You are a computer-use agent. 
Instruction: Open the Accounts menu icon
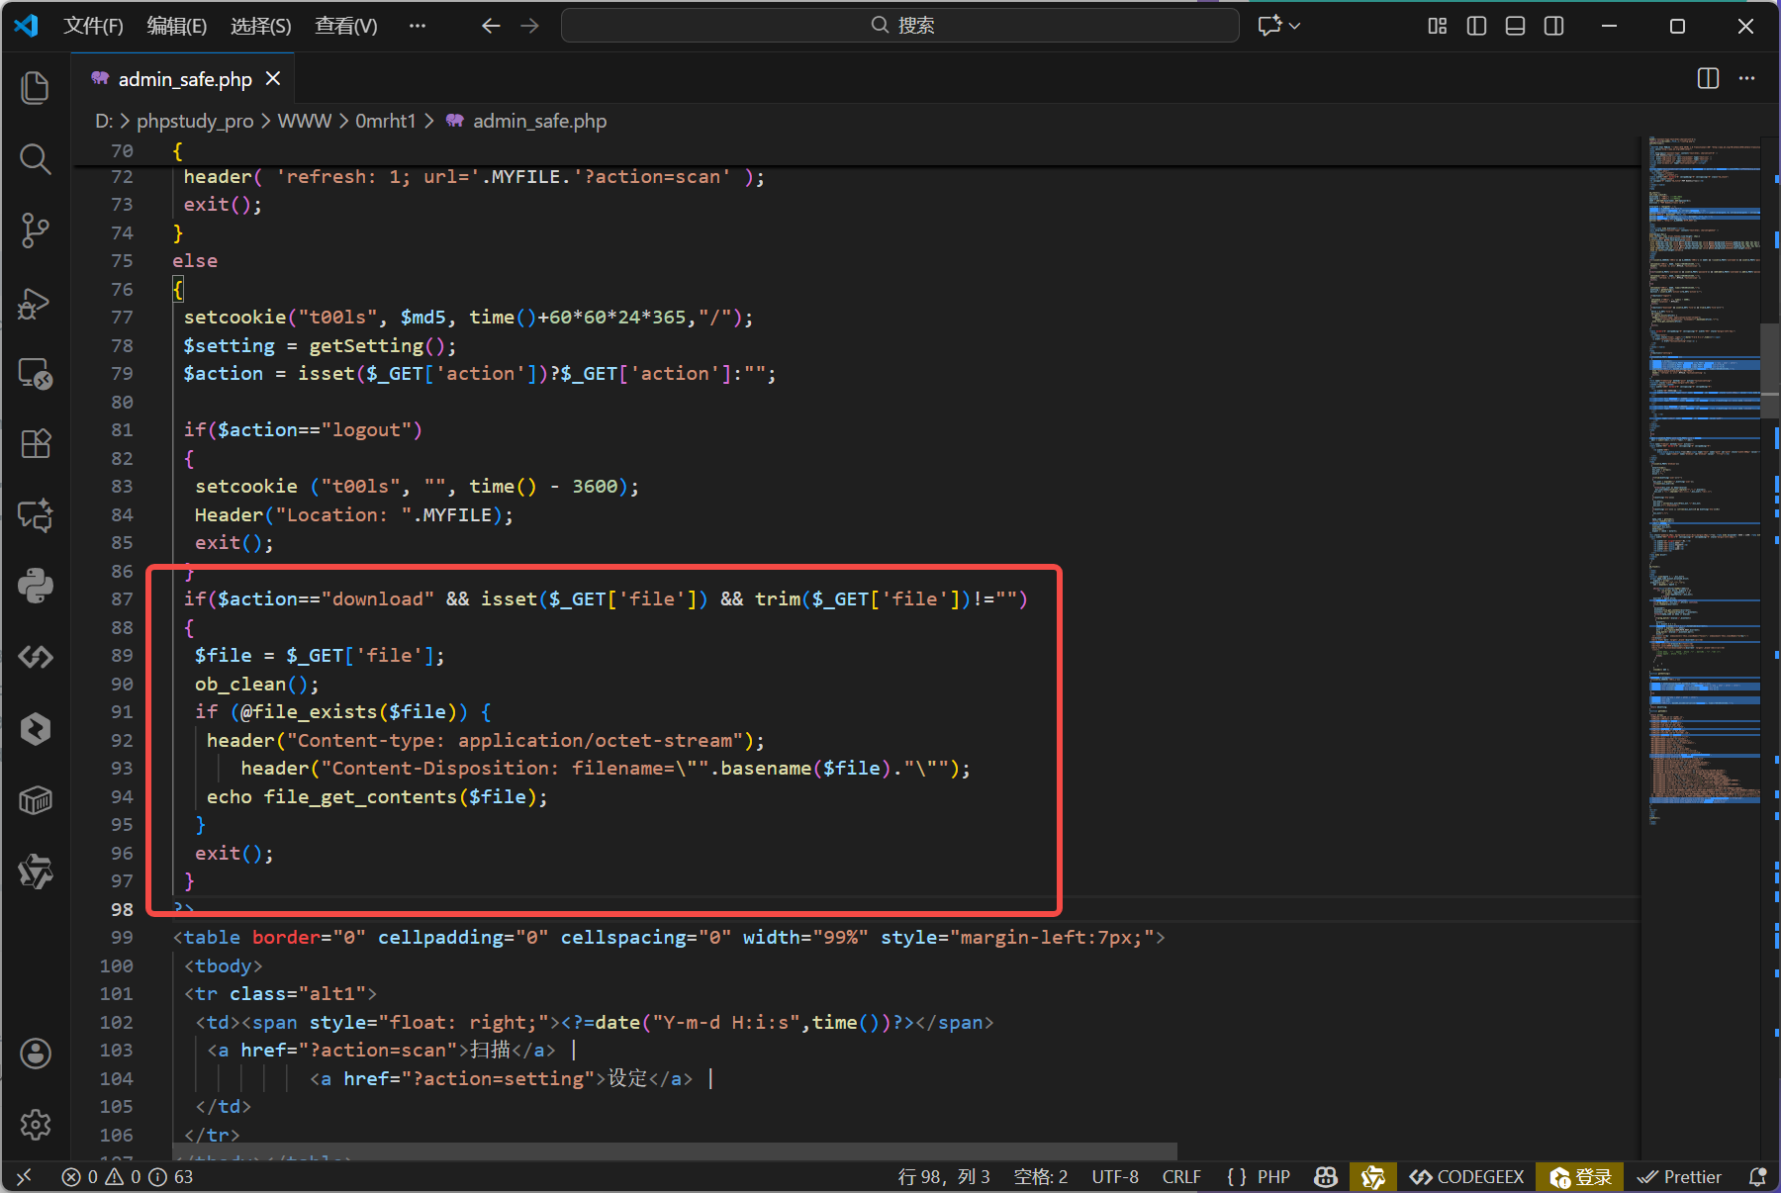36,1054
